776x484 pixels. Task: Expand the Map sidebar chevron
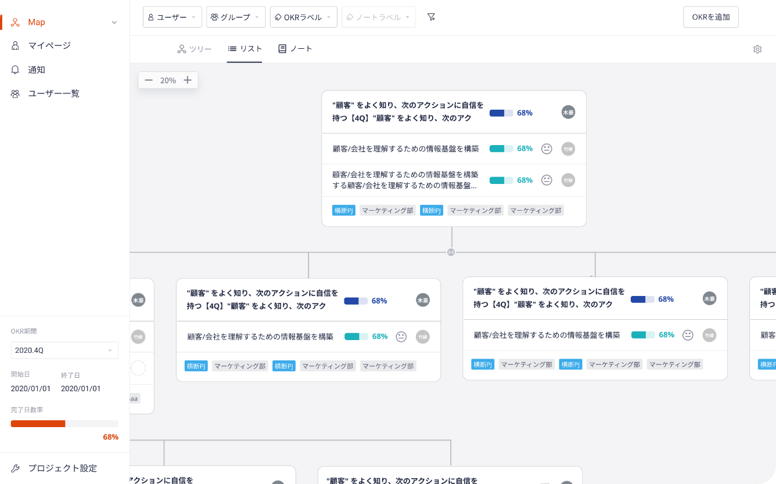tap(114, 23)
